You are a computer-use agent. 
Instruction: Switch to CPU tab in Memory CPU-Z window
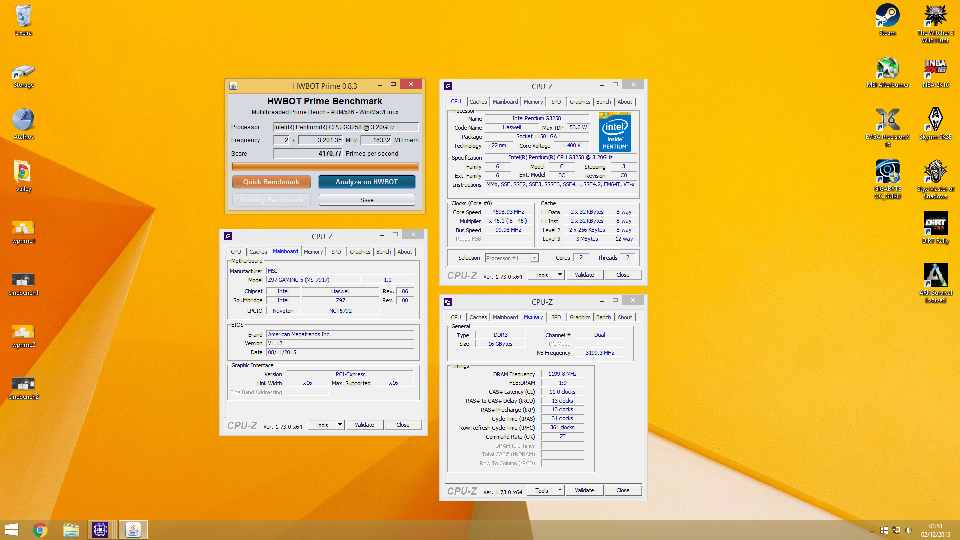456,317
